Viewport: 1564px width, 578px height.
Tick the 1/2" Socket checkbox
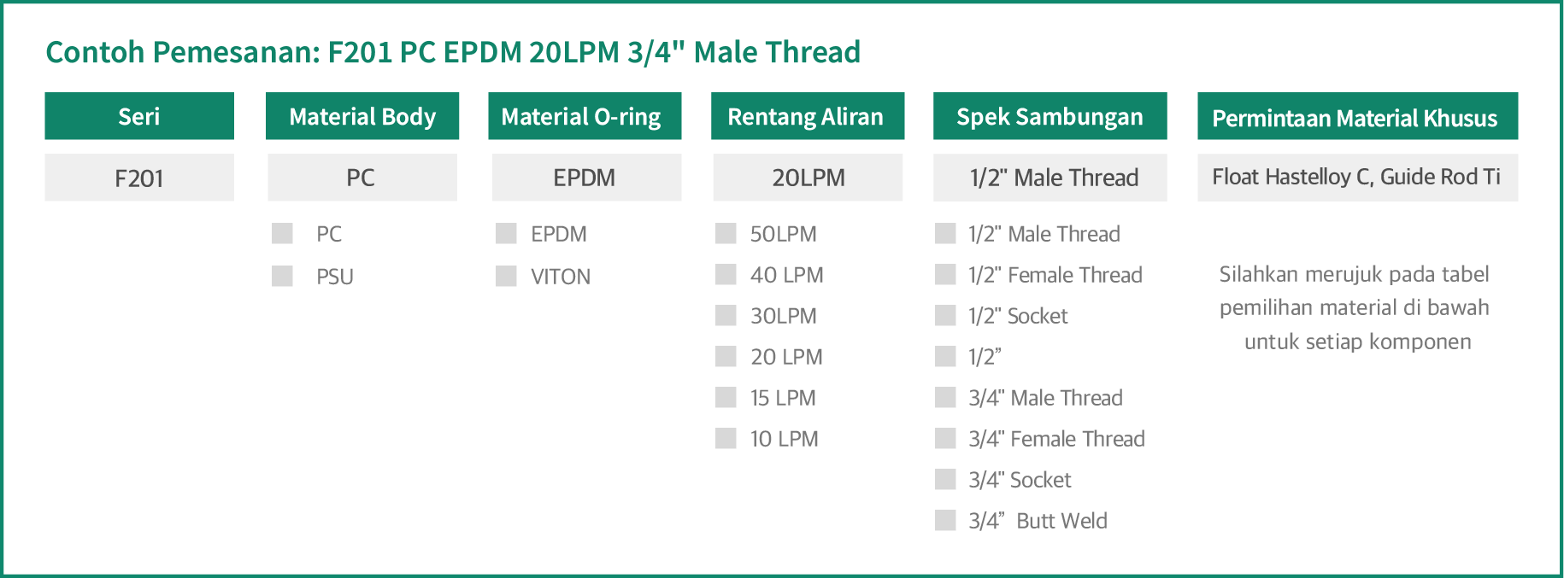pyautogui.click(x=945, y=315)
